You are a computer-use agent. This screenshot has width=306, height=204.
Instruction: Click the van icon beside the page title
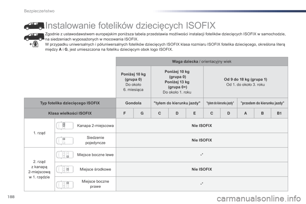34,26
